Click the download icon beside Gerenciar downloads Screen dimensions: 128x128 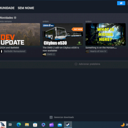[x=51, y=117]
